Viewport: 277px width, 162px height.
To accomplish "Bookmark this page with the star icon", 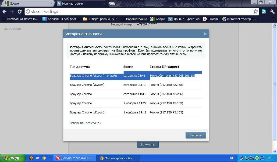I will pos(255,12).
